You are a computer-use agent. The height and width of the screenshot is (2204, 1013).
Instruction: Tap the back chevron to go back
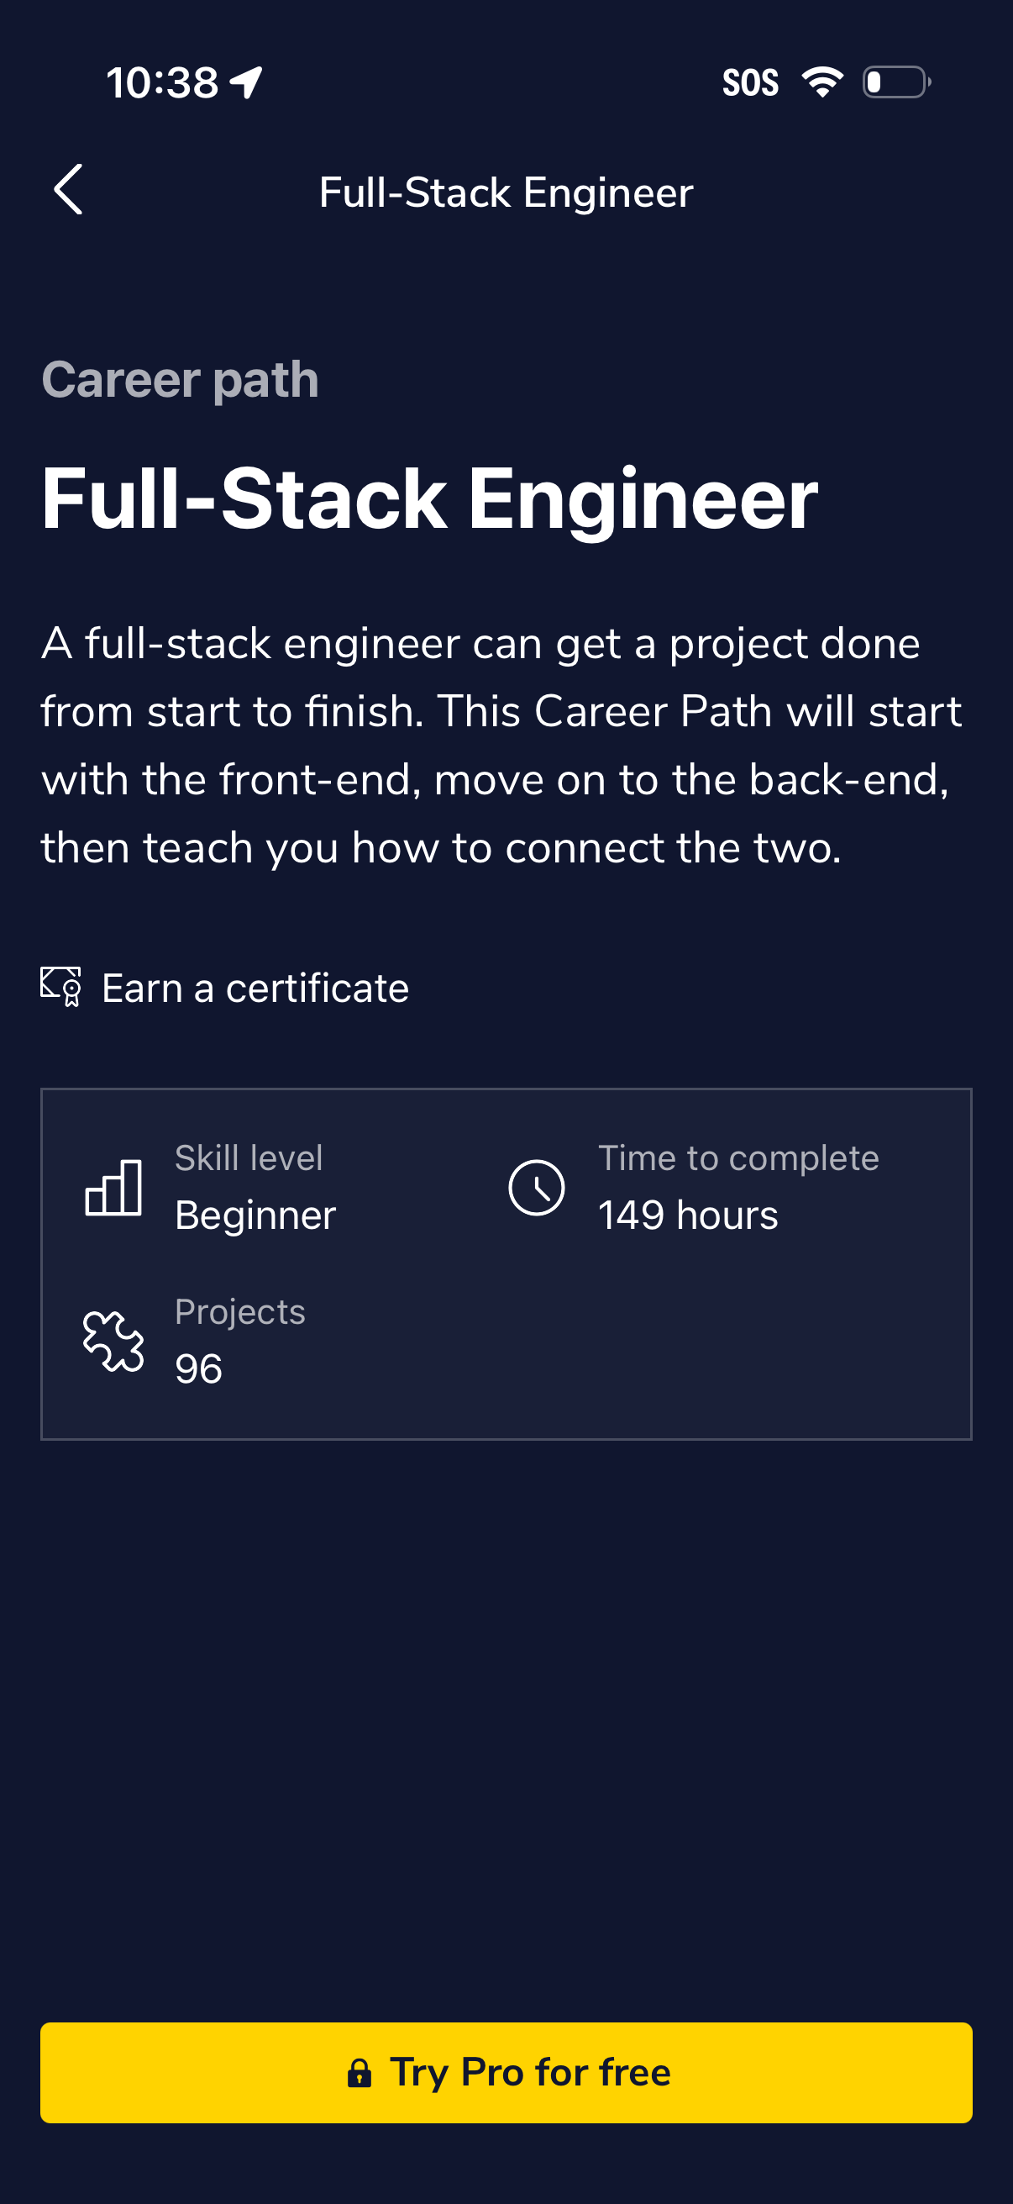(69, 191)
